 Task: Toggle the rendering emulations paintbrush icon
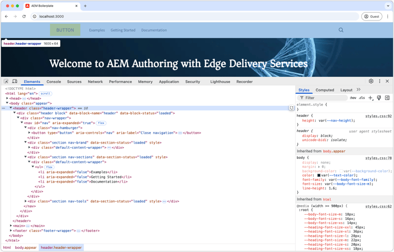(379, 98)
